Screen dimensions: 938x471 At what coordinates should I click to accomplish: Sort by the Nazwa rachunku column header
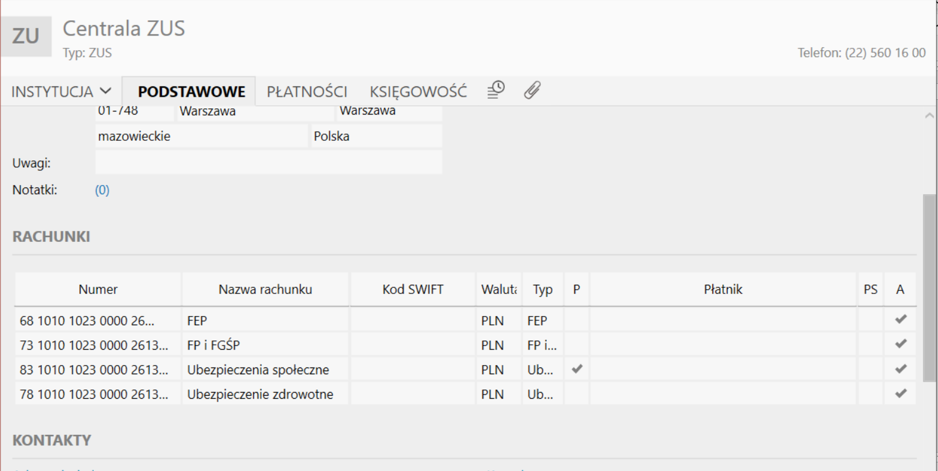(265, 290)
